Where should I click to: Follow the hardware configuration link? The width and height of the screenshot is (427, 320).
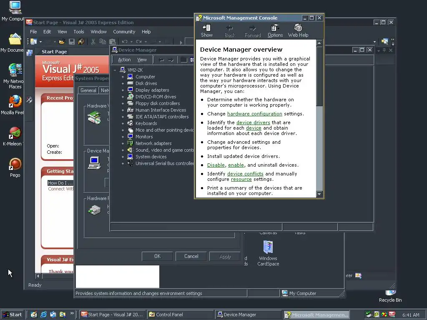tap(255, 114)
